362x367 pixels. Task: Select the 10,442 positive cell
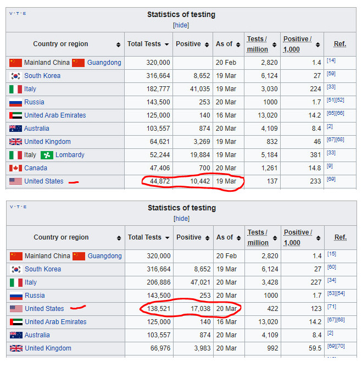coord(193,181)
